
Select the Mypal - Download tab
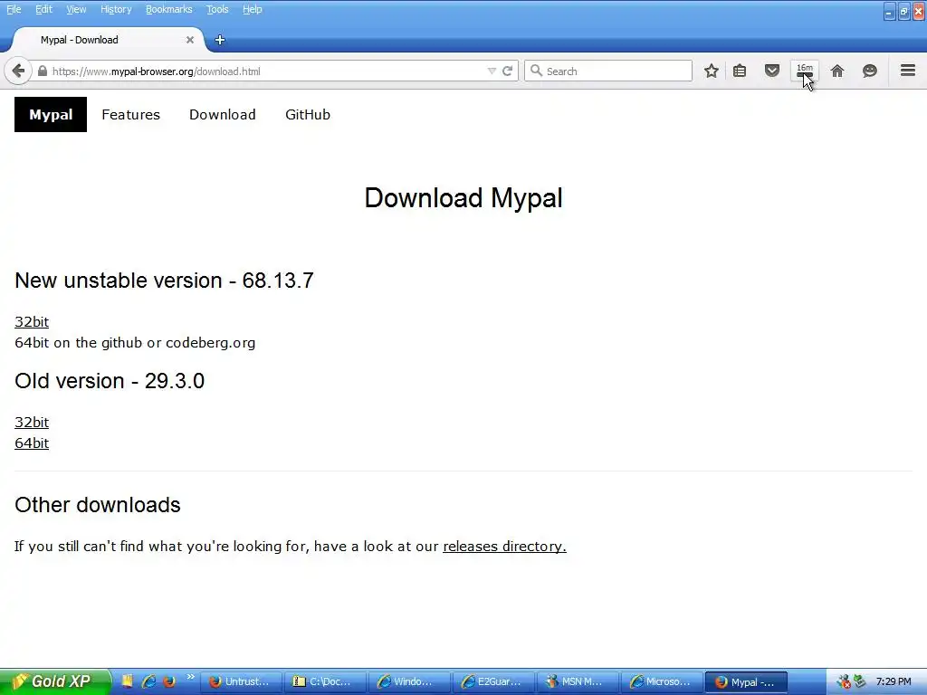107,40
